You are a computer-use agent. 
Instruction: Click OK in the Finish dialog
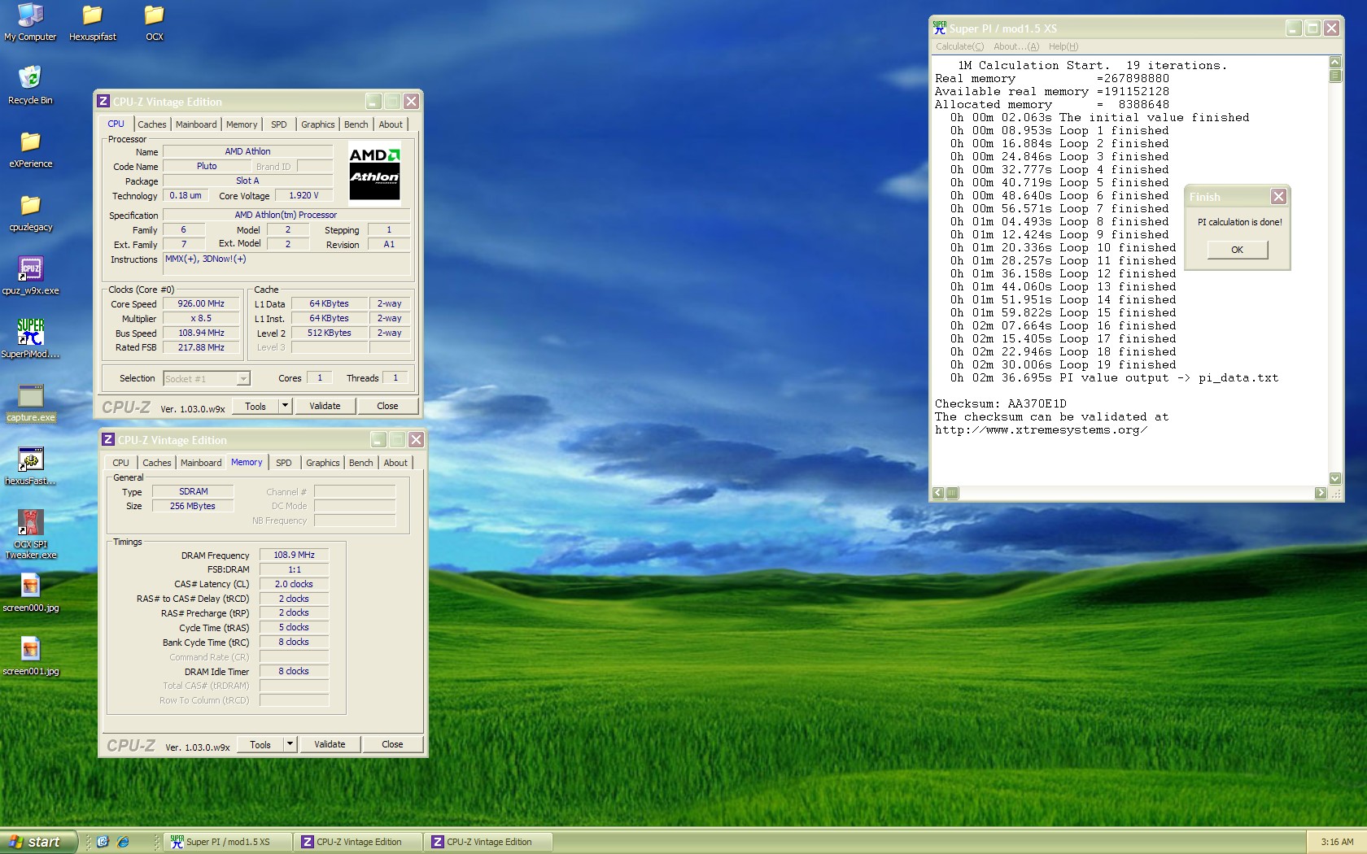pos(1237,250)
